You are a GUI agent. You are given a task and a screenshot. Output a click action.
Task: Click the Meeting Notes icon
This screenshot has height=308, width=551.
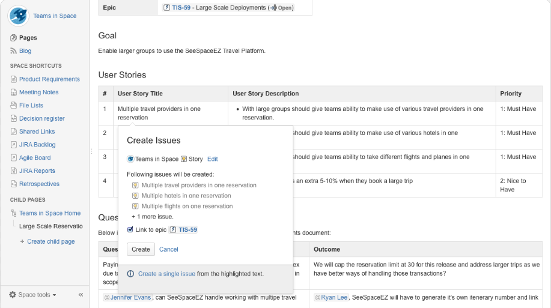(x=14, y=92)
